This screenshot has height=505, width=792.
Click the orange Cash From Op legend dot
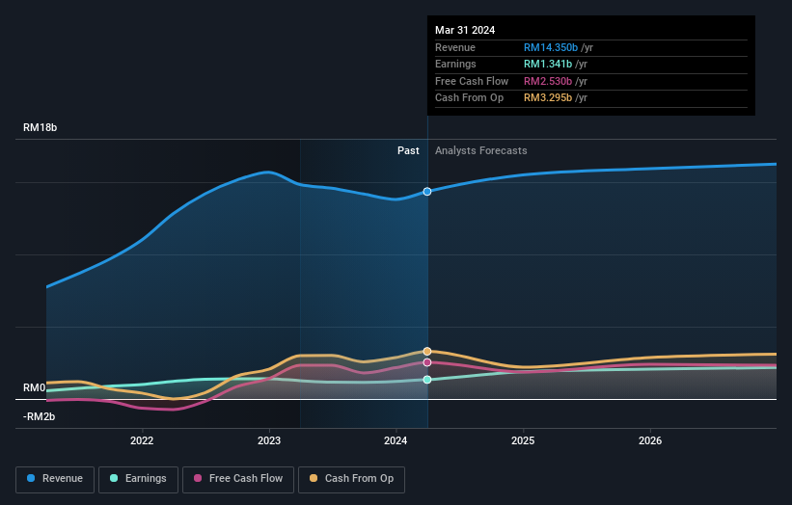point(314,478)
